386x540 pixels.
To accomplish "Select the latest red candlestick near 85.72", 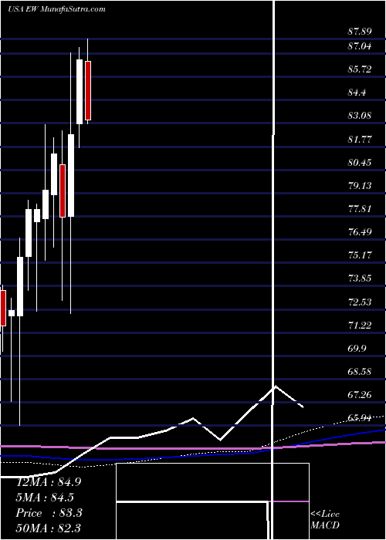I will click(x=88, y=90).
